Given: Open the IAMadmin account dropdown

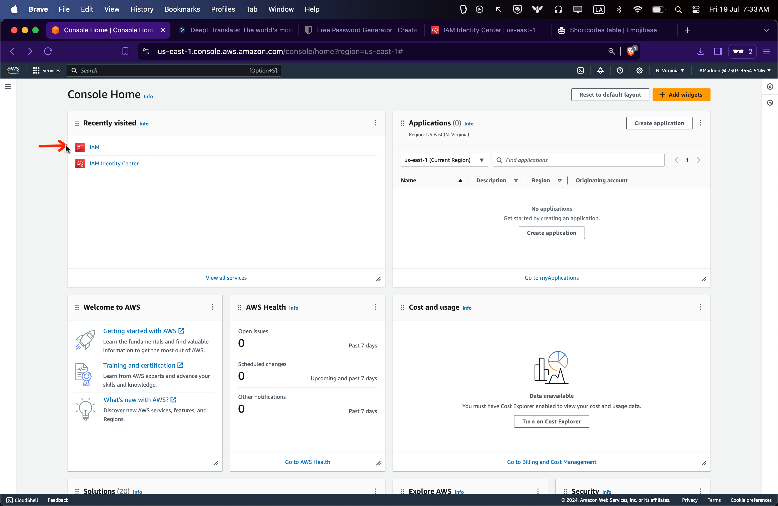Looking at the screenshot, I should (x=734, y=71).
